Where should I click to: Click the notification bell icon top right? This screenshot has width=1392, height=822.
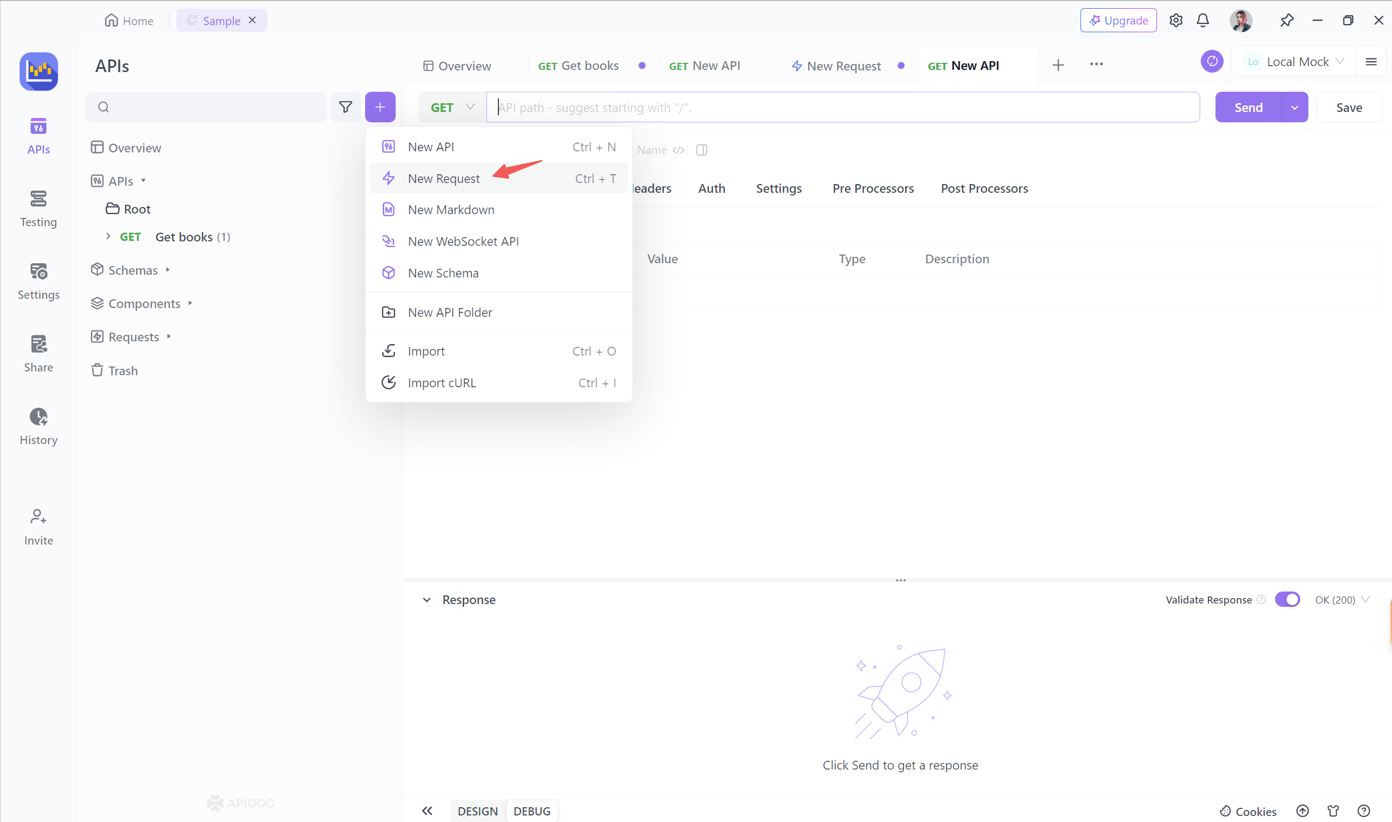coord(1203,21)
